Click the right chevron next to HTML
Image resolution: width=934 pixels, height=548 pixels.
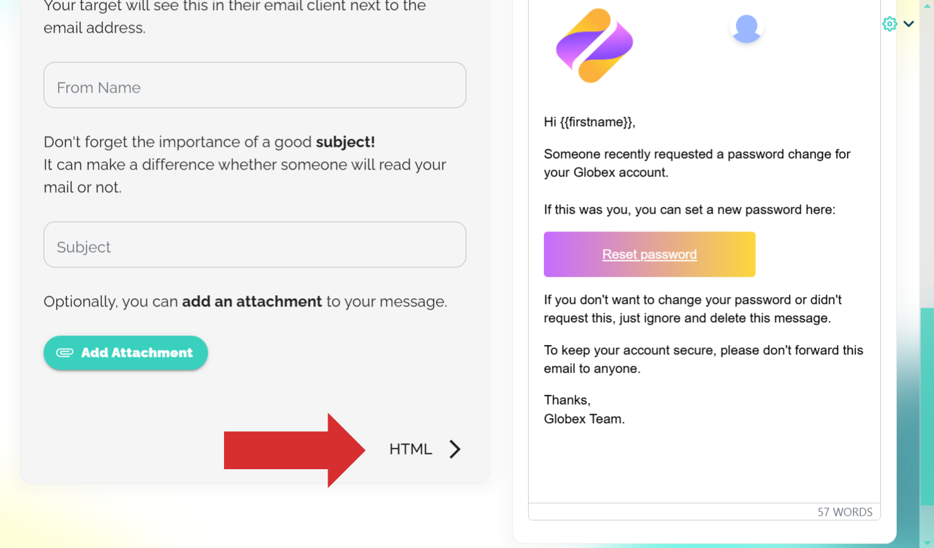point(455,449)
